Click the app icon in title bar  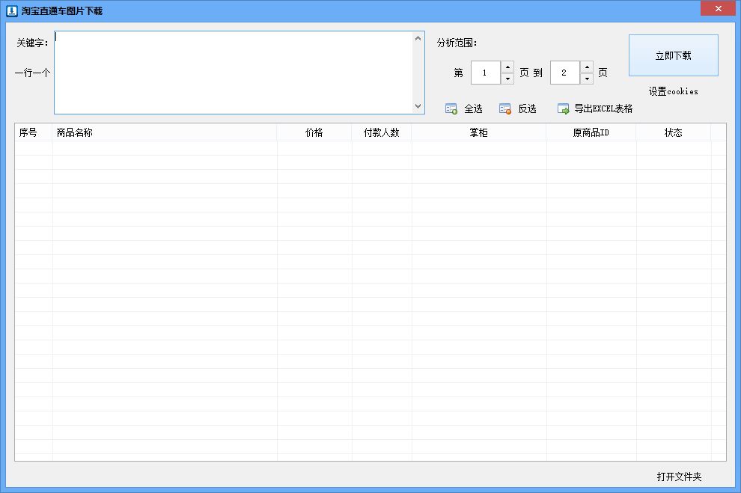pos(11,10)
